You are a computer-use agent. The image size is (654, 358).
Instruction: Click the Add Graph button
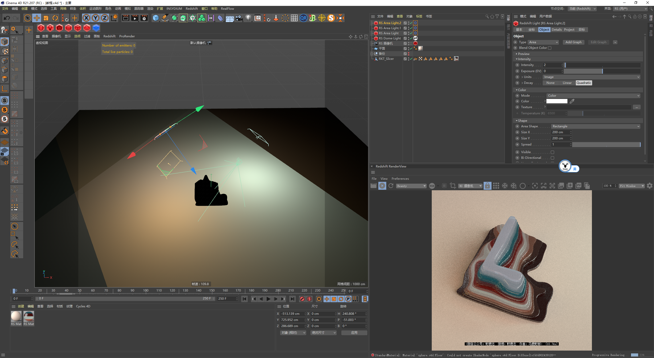573,42
